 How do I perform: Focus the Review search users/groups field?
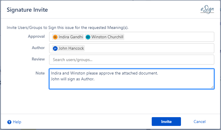click(132, 60)
